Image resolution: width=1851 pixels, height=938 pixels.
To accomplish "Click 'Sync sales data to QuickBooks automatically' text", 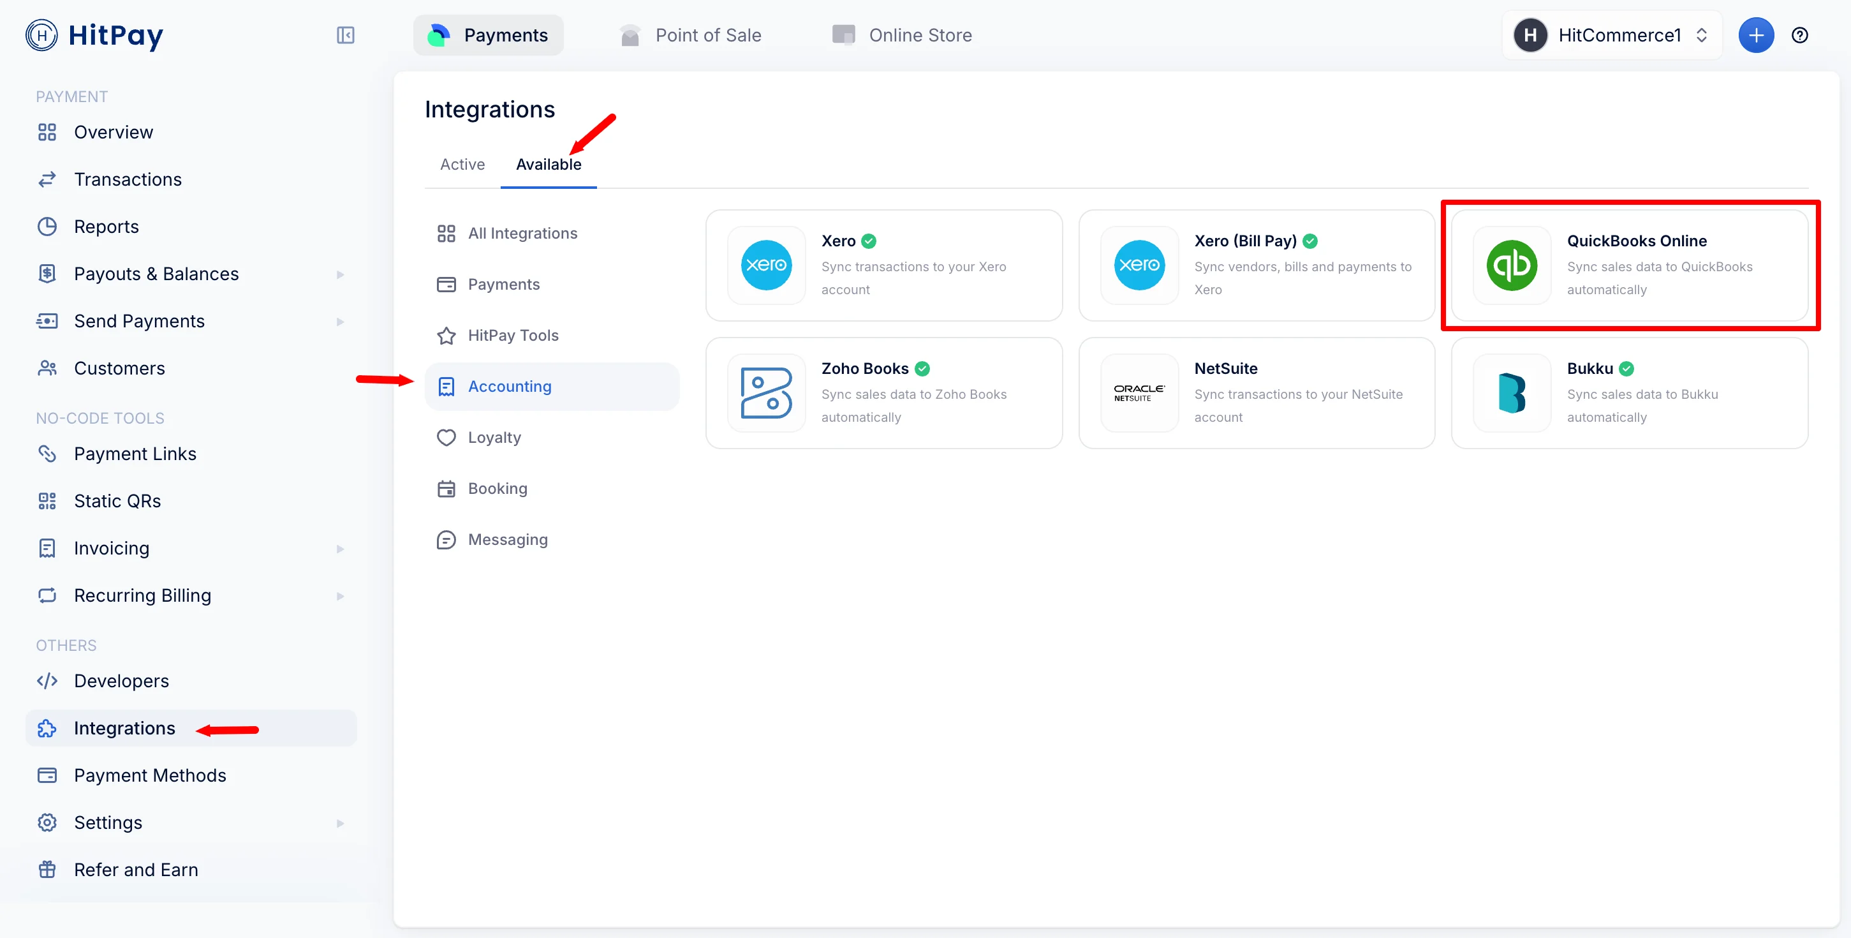I will point(1659,278).
